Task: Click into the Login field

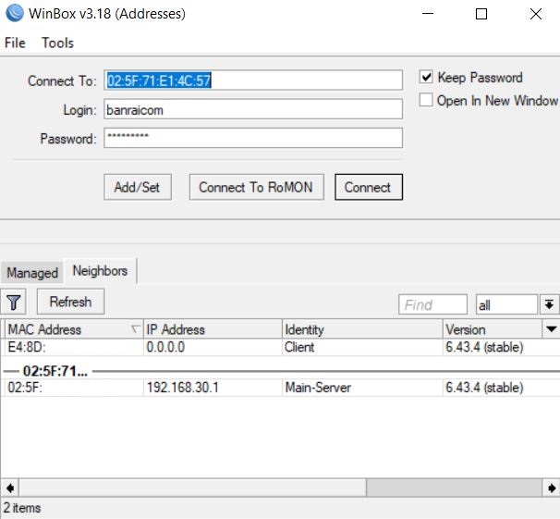Action: (253, 109)
